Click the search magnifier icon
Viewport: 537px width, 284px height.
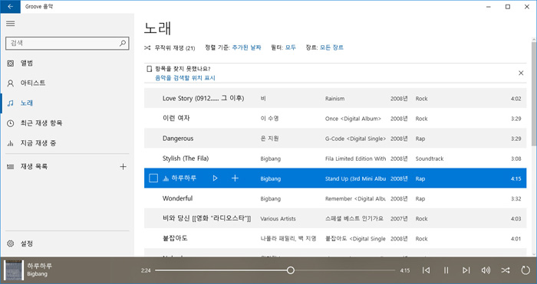[123, 43]
